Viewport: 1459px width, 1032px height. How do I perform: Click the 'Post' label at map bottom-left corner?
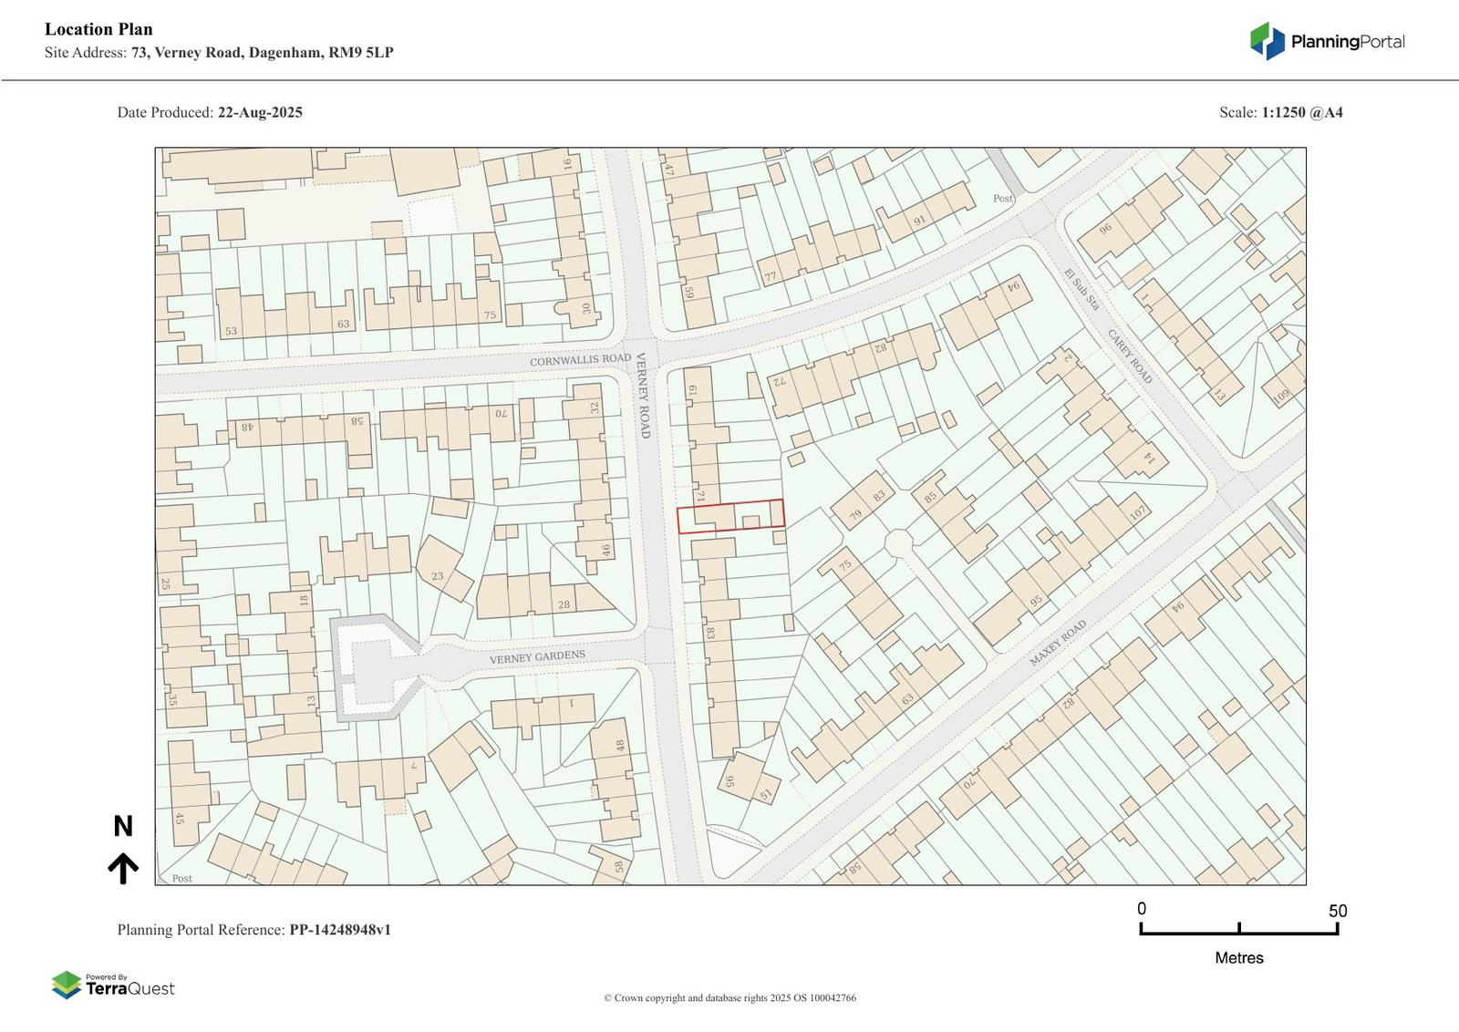tap(182, 878)
